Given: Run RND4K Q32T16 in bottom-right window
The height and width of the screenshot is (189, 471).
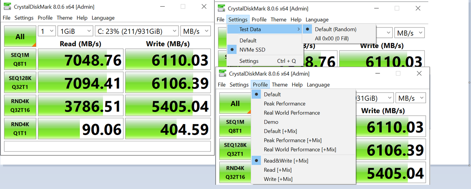Looking at the screenshot, I should click(235, 172).
